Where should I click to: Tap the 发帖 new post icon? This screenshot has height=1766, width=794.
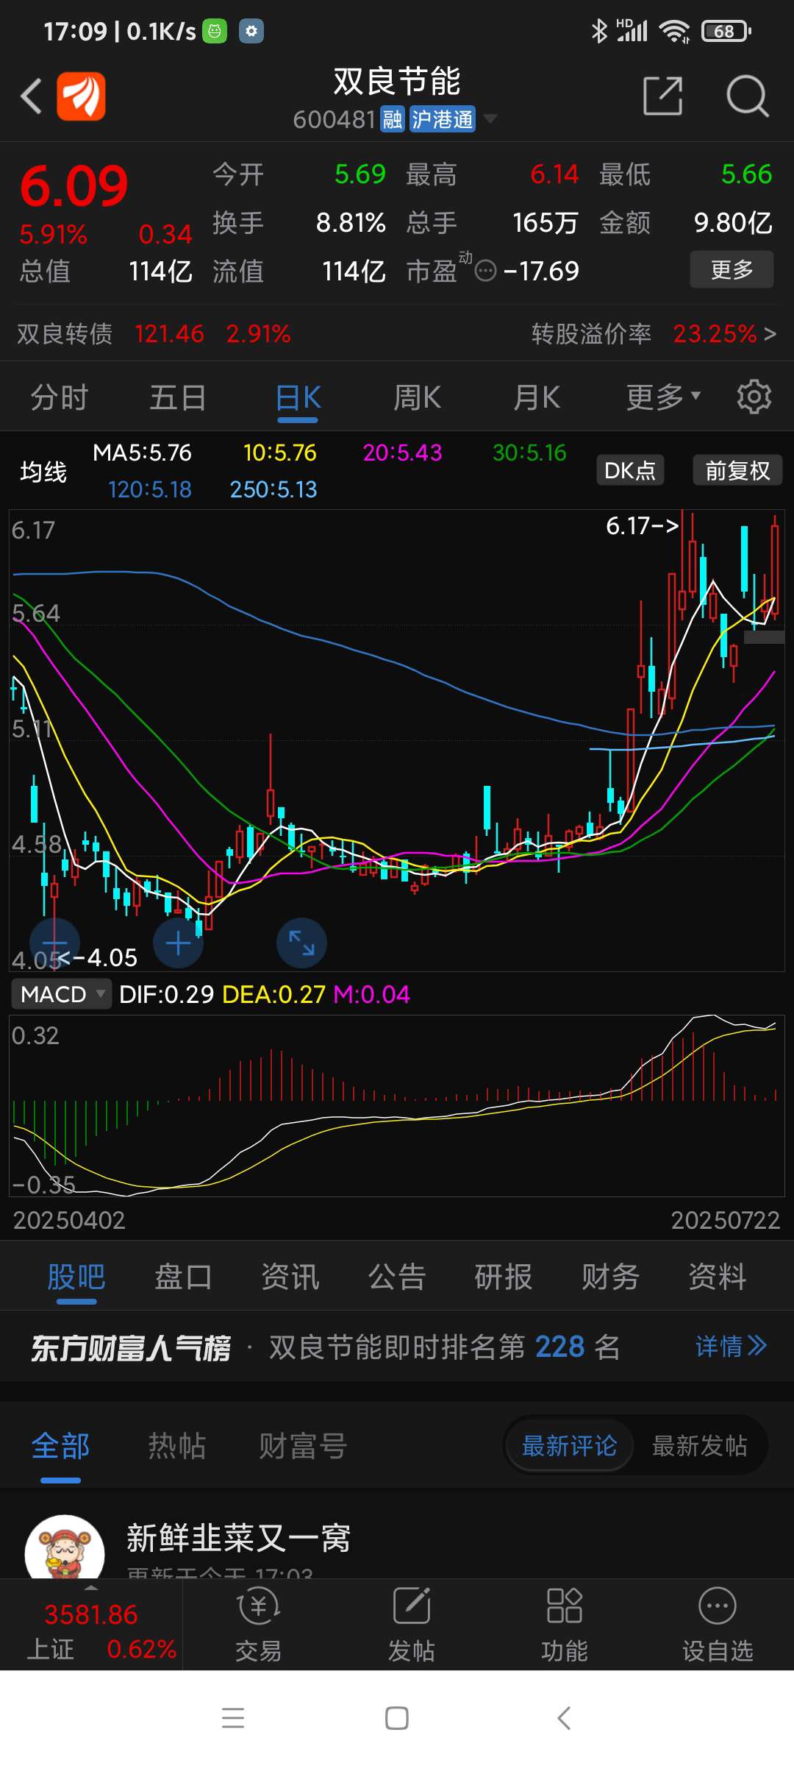(412, 1625)
